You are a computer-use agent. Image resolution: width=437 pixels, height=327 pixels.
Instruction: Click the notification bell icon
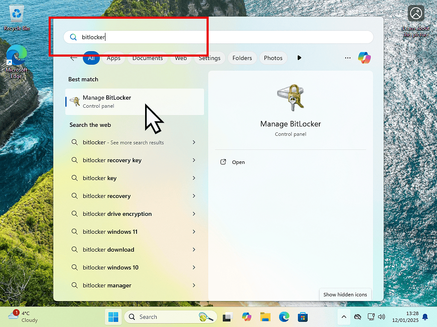425,317
